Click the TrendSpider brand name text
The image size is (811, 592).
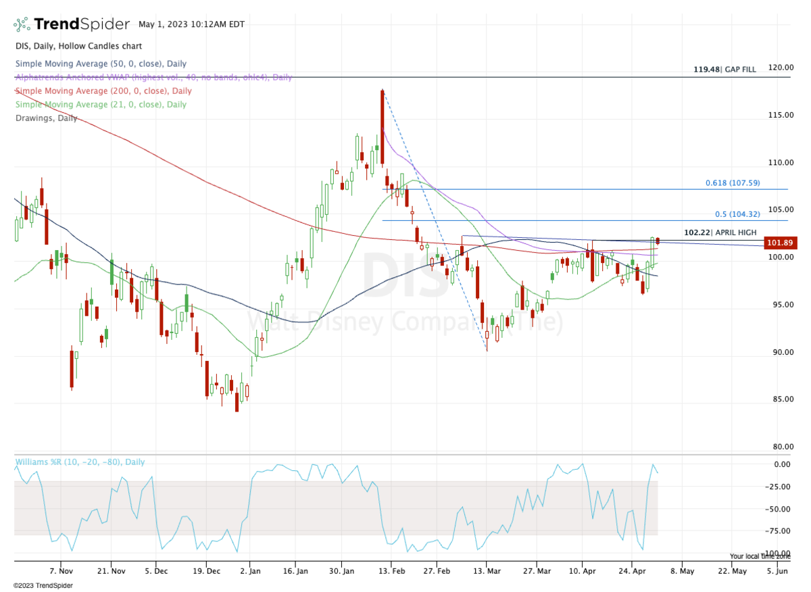coord(81,24)
